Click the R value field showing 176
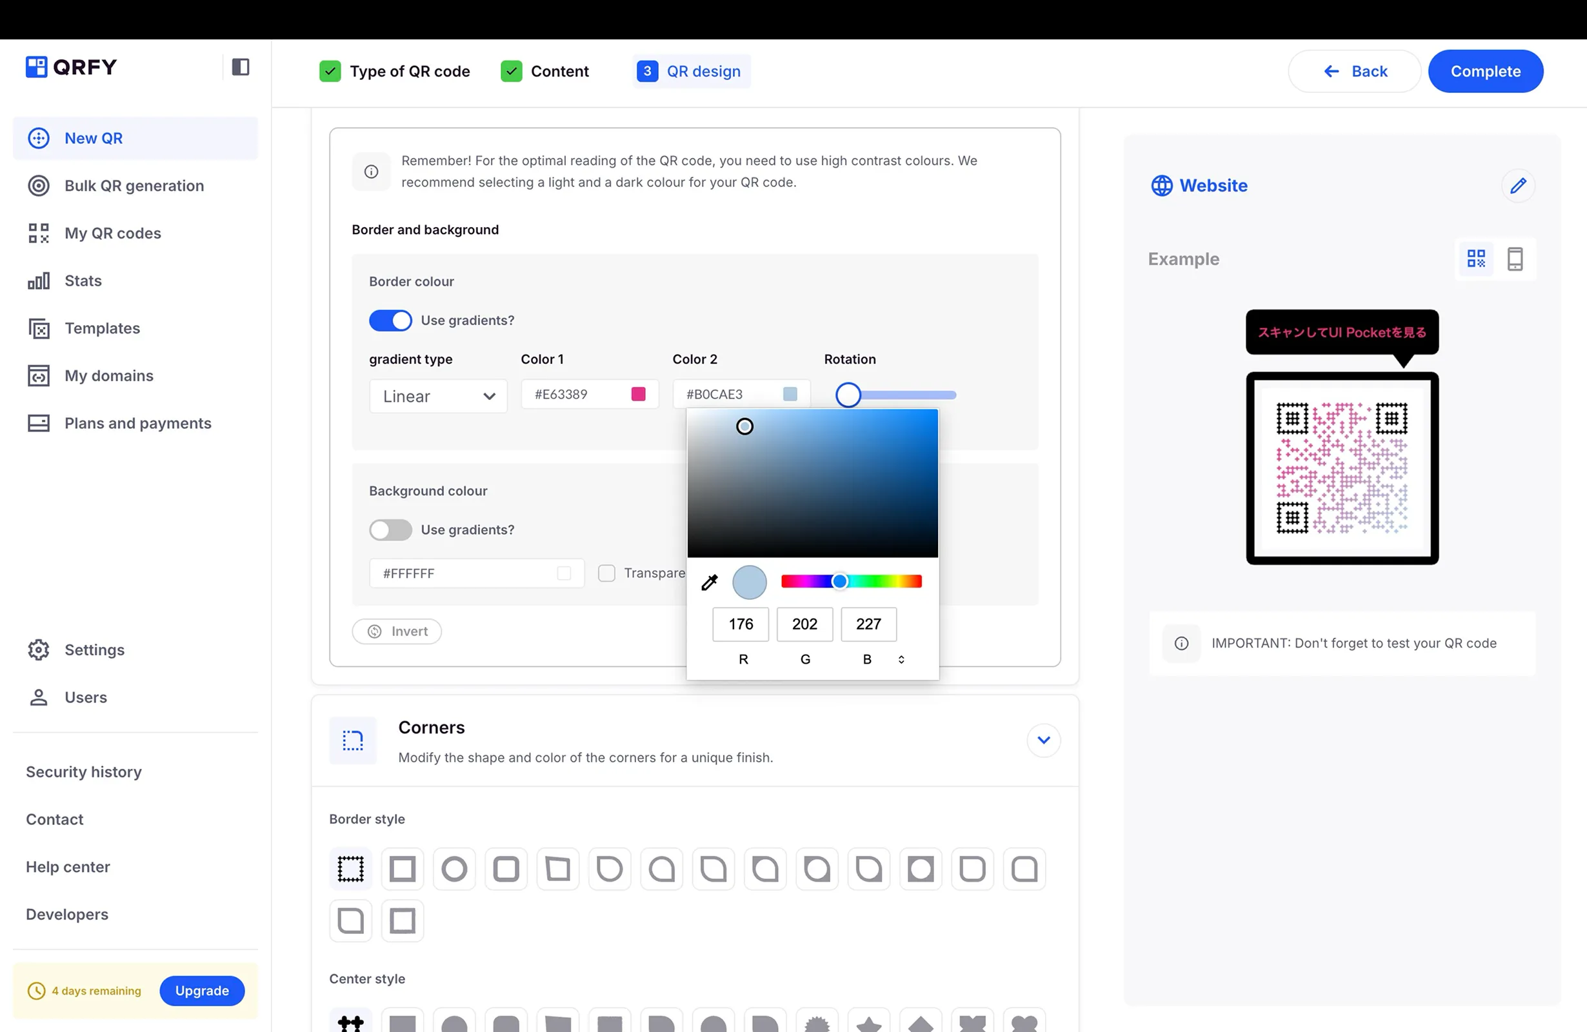 741,624
